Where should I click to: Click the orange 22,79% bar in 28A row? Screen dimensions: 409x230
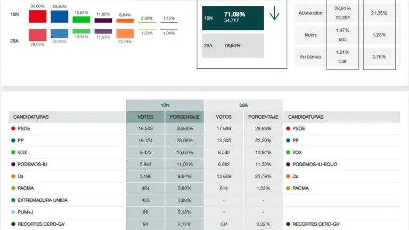(x=125, y=34)
